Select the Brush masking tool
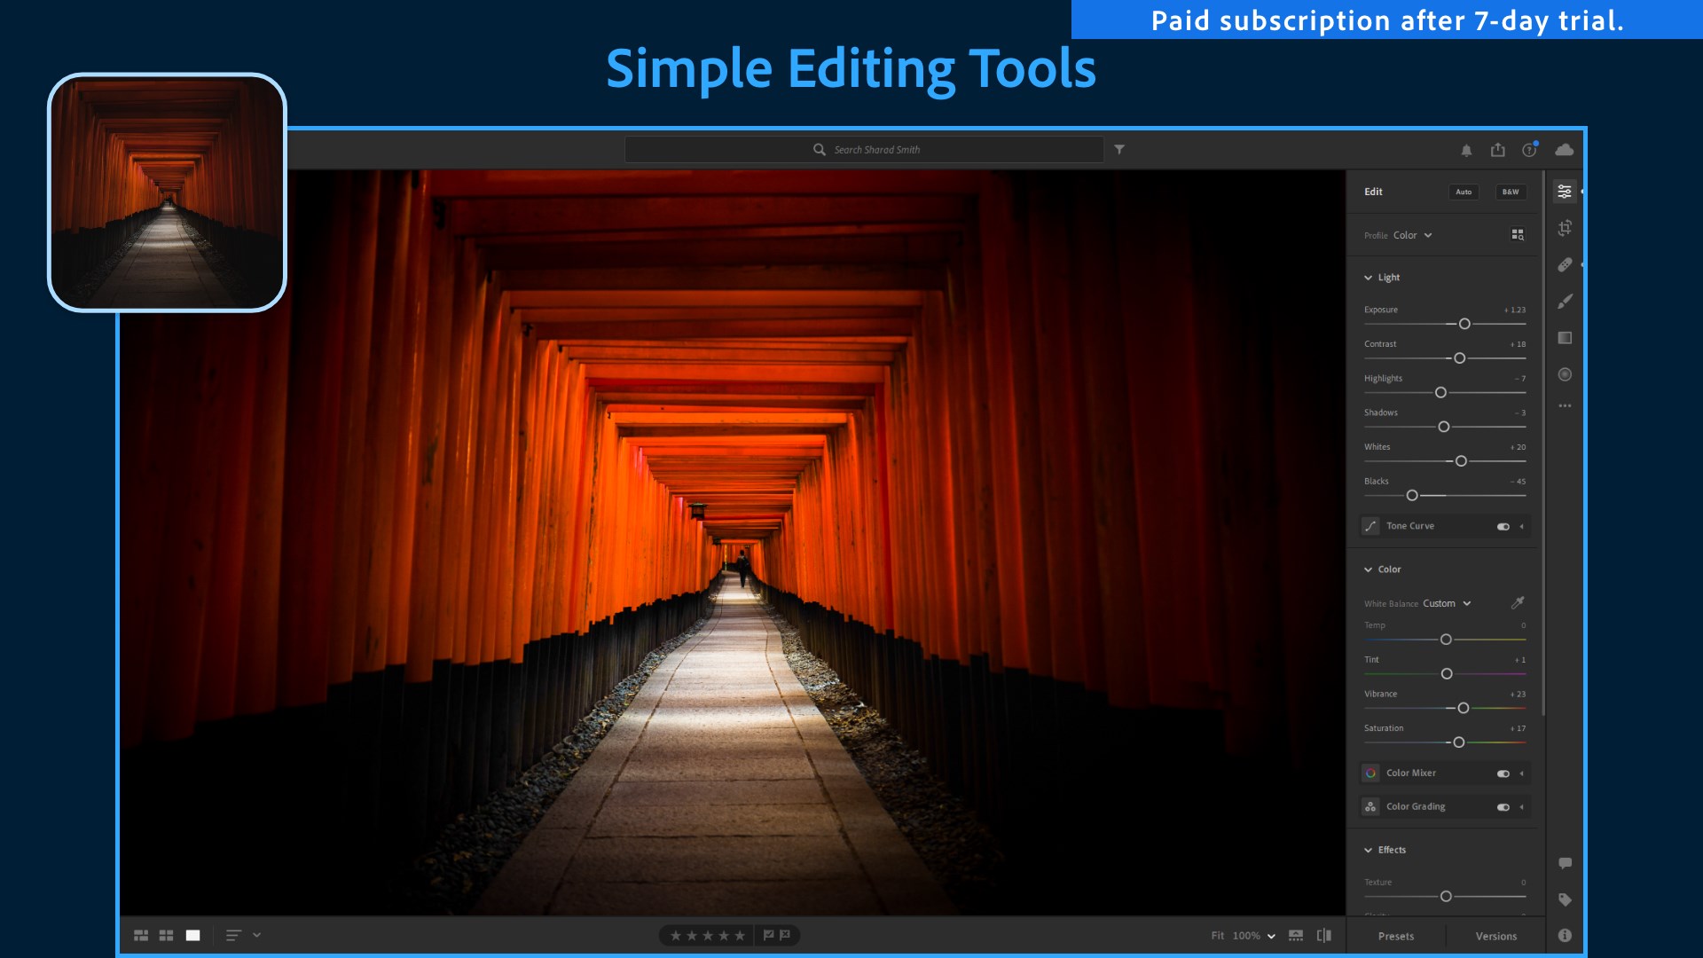 point(1565,302)
